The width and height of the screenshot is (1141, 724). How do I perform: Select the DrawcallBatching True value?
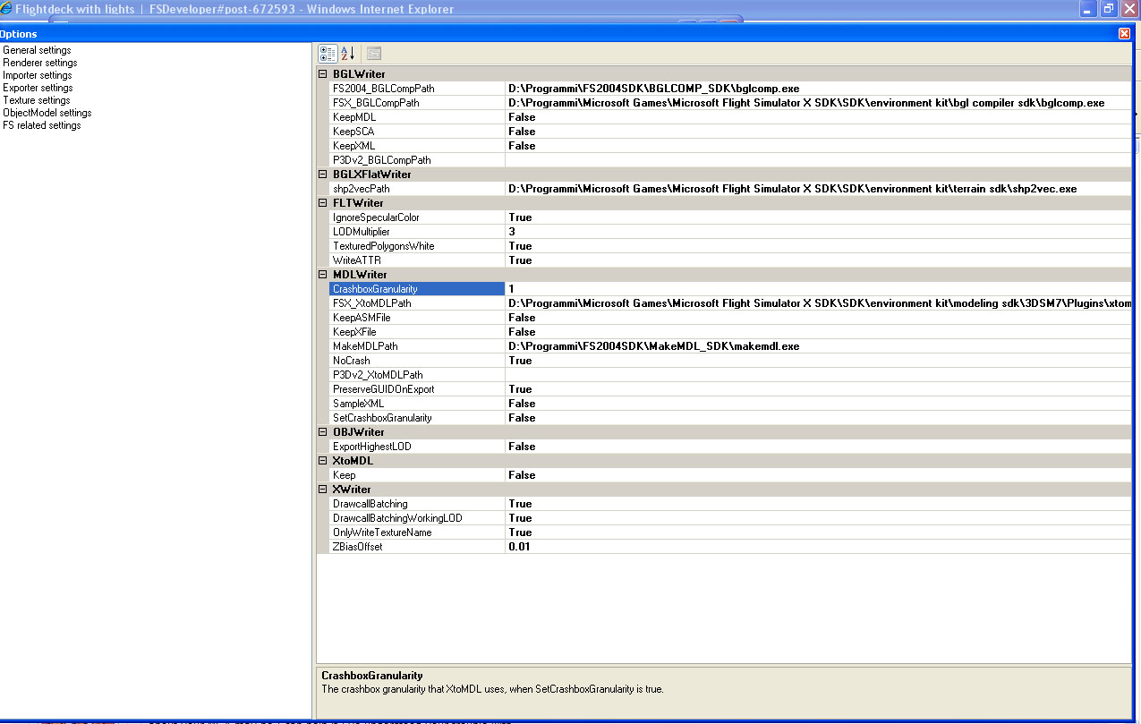520,504
